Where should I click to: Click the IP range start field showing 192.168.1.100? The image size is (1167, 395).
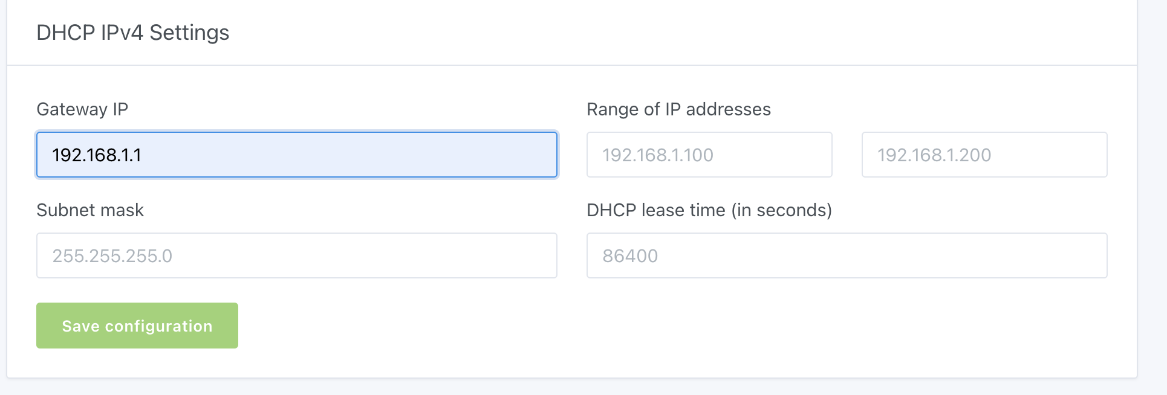709,155
